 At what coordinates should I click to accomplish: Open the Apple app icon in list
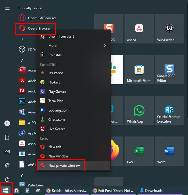click(22, 133)
